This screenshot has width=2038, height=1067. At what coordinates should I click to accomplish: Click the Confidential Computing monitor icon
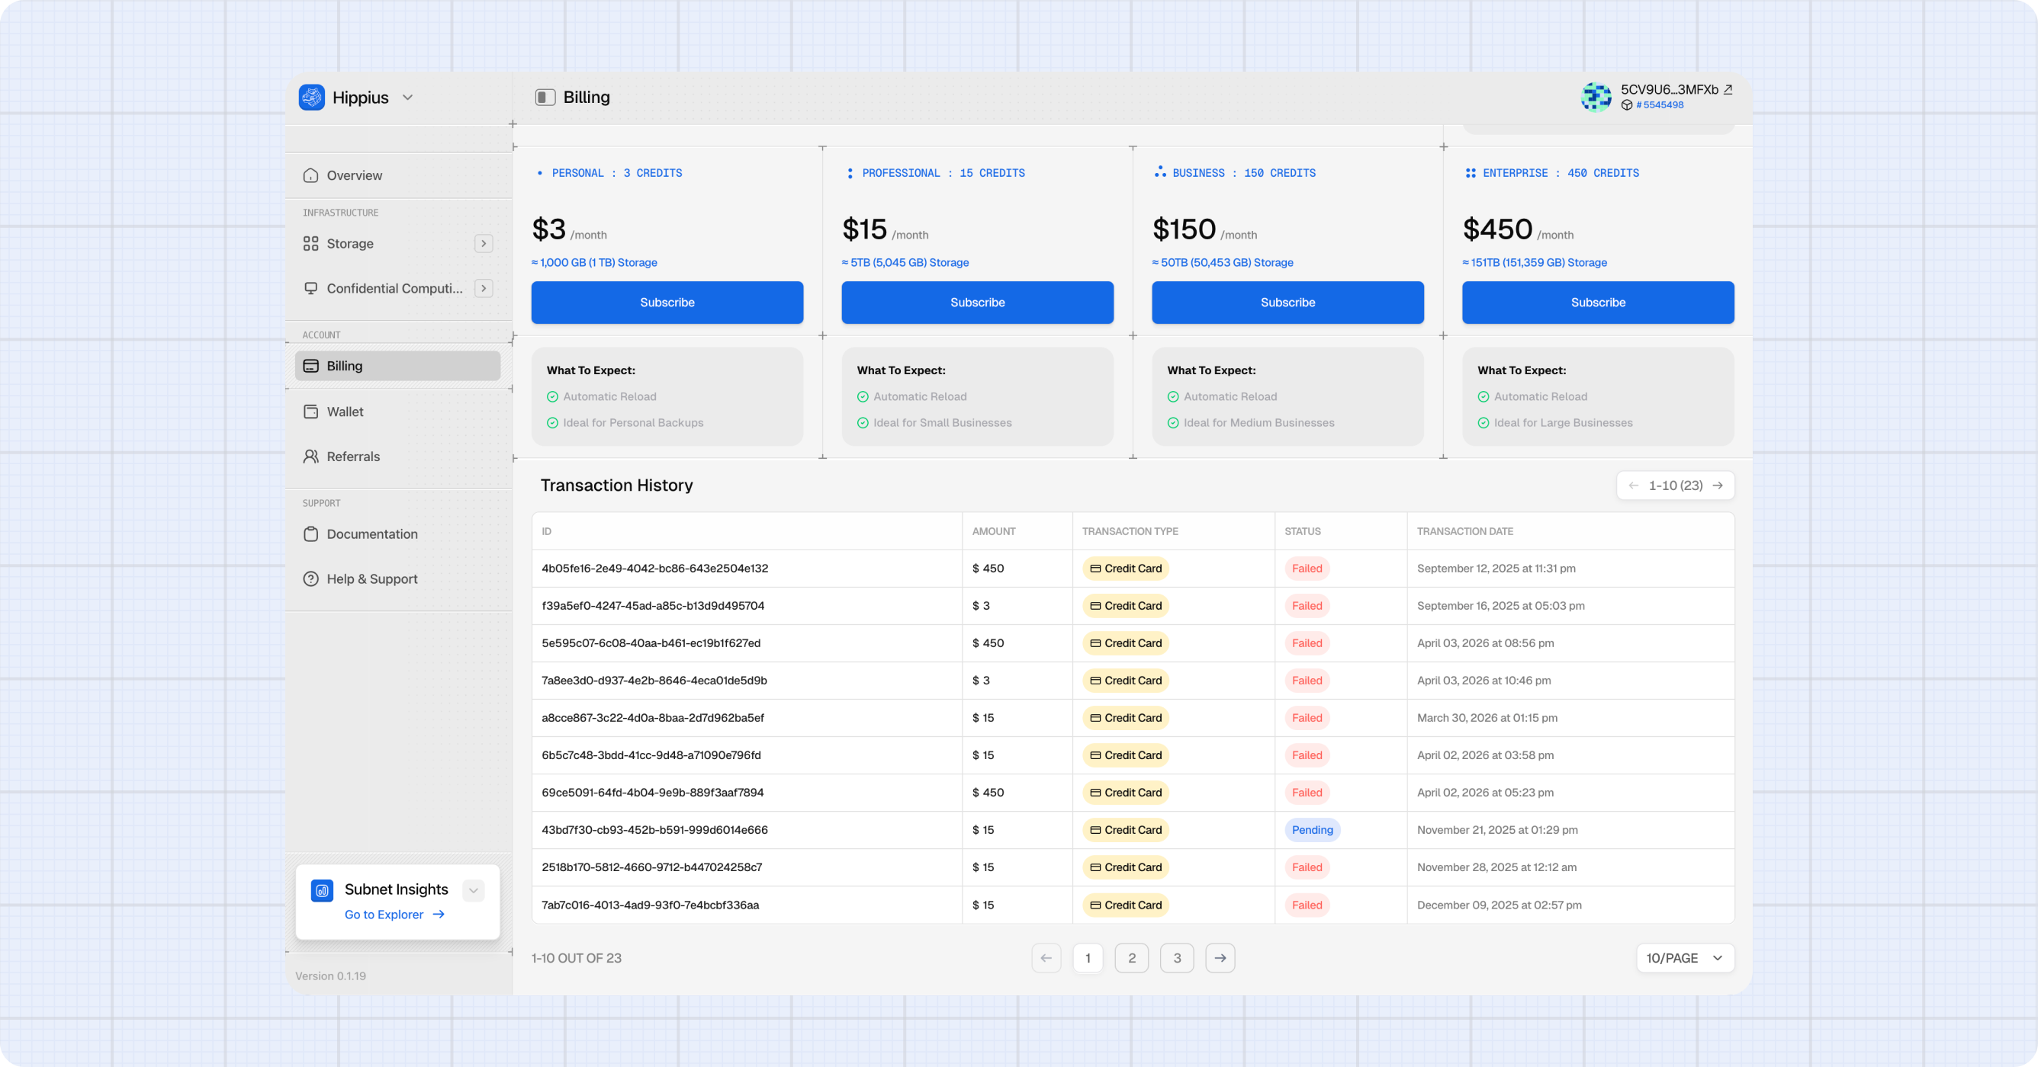311,289
